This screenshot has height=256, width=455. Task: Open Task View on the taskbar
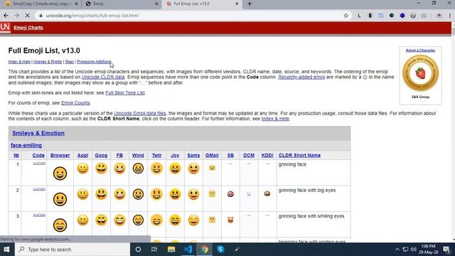pos(154,250)
